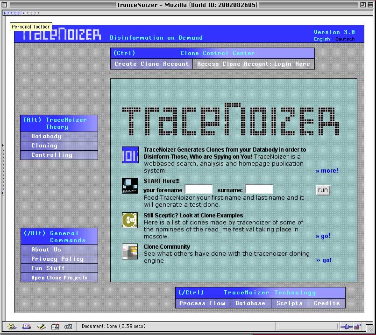The image size is (376, 335).
Task: Open Composer pen icon in status bar
Action: (41, 327)
